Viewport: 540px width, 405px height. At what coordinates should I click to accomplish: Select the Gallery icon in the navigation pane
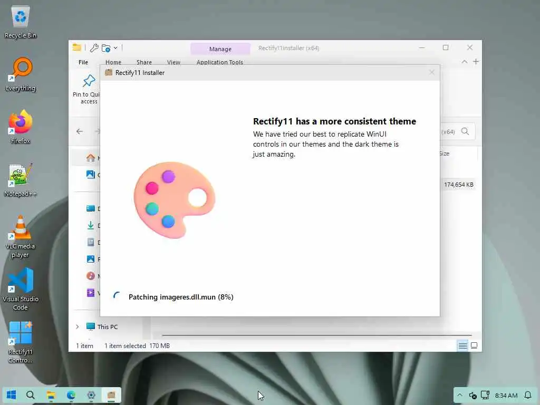click(91, 174)
